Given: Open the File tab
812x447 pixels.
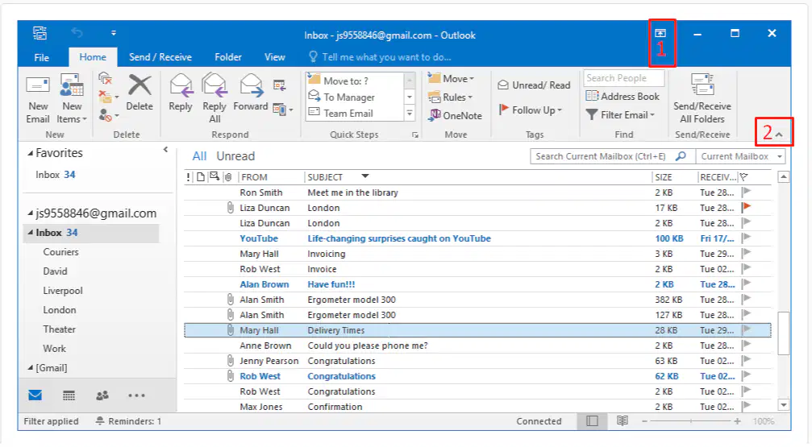Looking at the screenshot, I should pos(41,57).
